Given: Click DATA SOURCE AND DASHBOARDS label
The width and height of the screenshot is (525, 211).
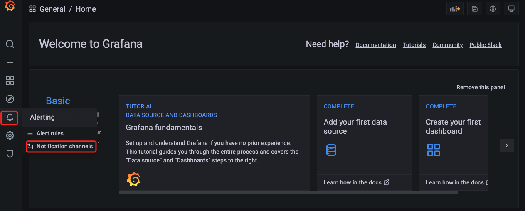Looking at the screenshot, I should 171,115.
